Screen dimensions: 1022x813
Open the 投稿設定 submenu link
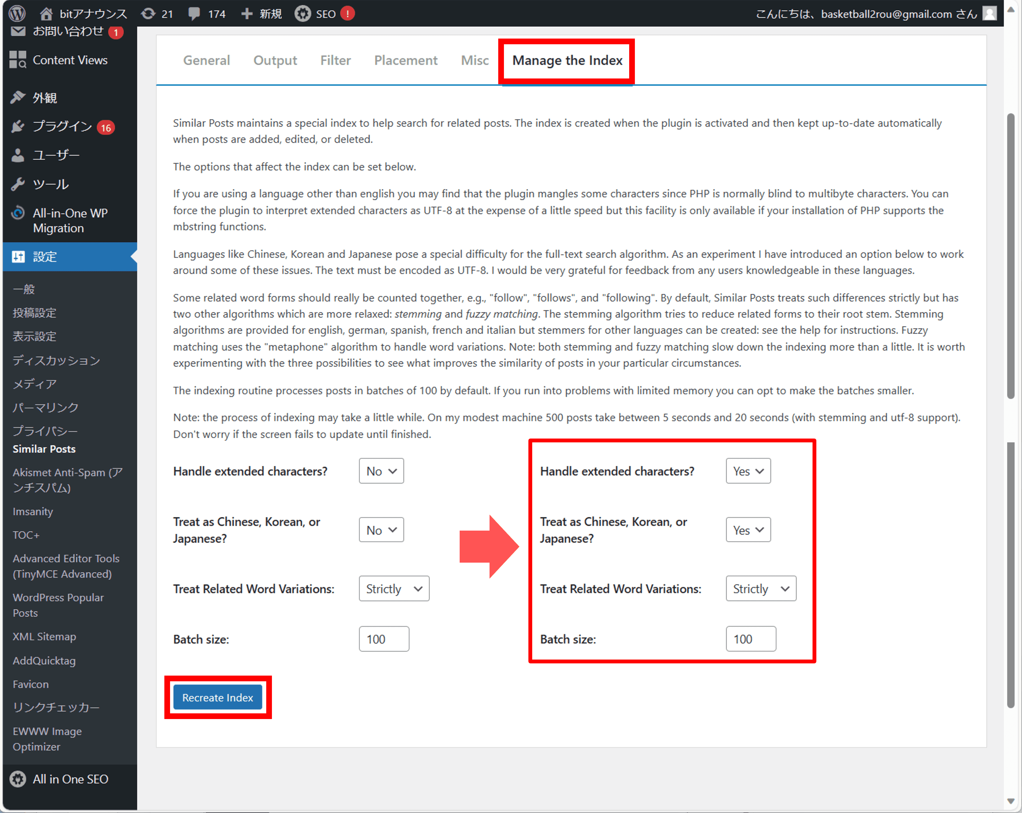click(x=34, y=313)
